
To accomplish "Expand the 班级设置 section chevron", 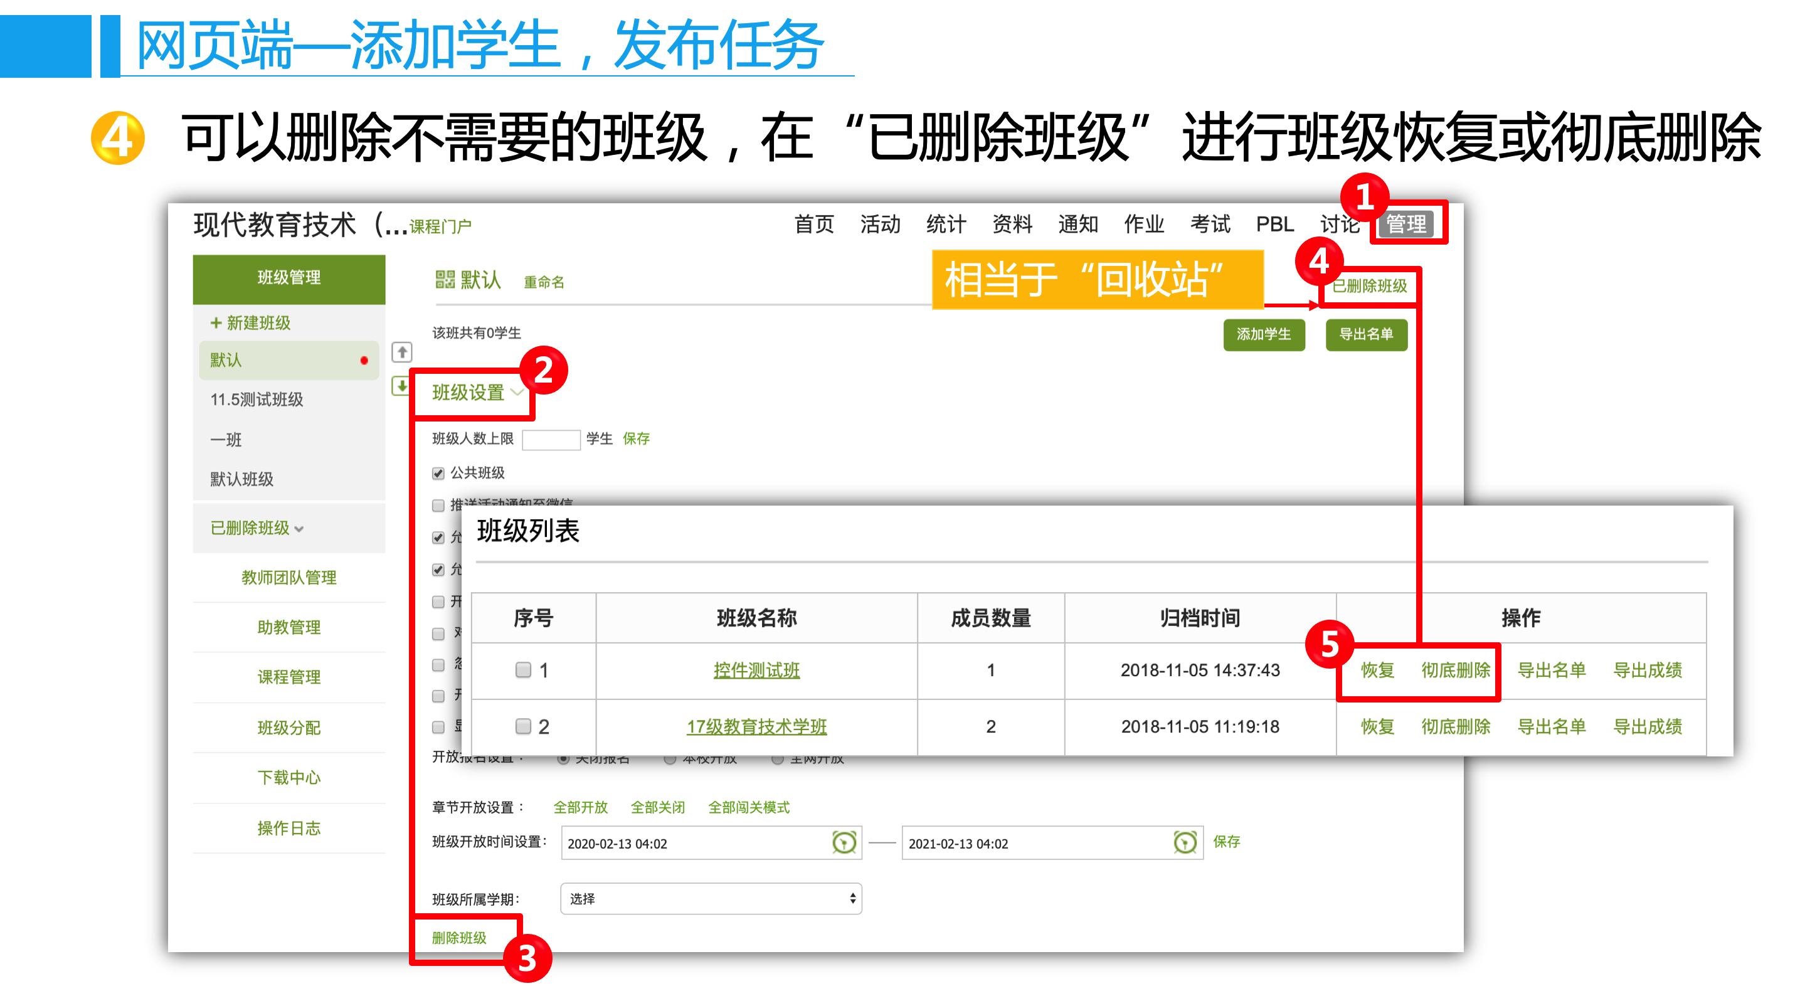I will point(517,393).
